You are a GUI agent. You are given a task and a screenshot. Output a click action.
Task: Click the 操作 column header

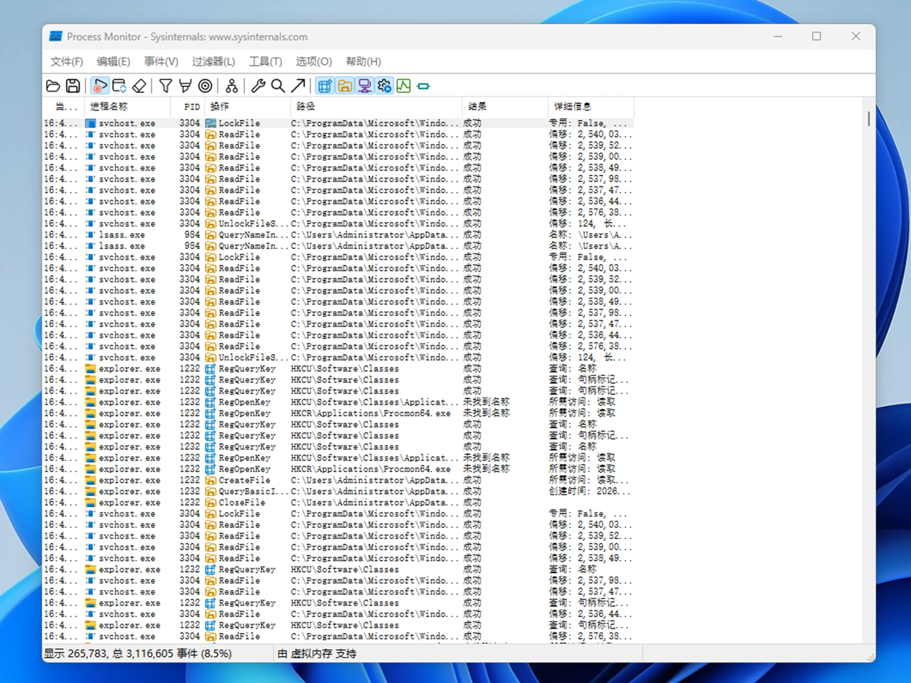[x=248, y=107]
